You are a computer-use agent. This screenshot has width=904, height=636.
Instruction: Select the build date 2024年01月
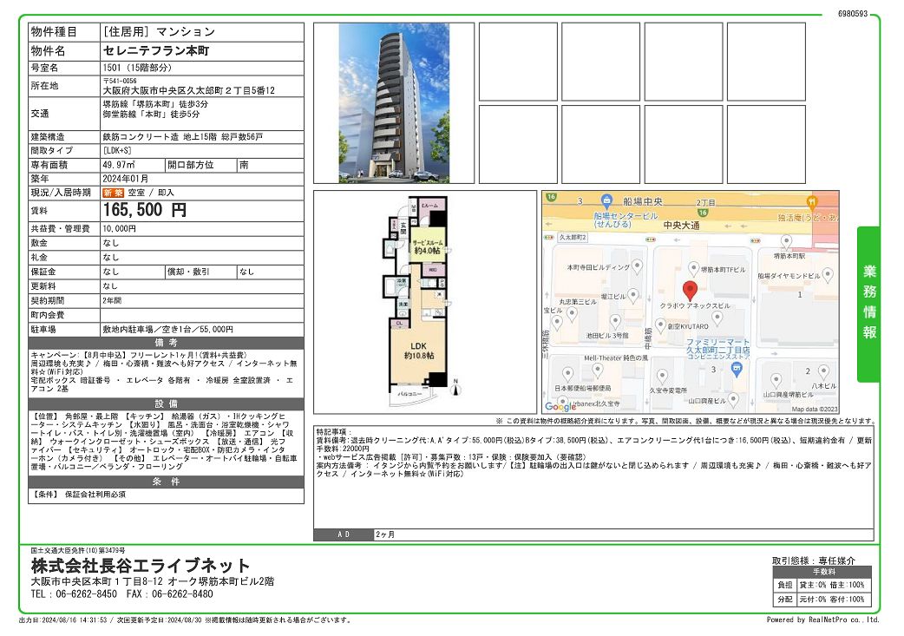point(126,179)
